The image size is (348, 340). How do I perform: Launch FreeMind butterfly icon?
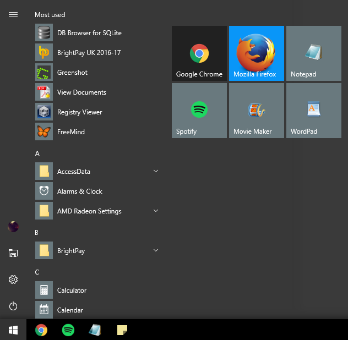click(44, 131)
